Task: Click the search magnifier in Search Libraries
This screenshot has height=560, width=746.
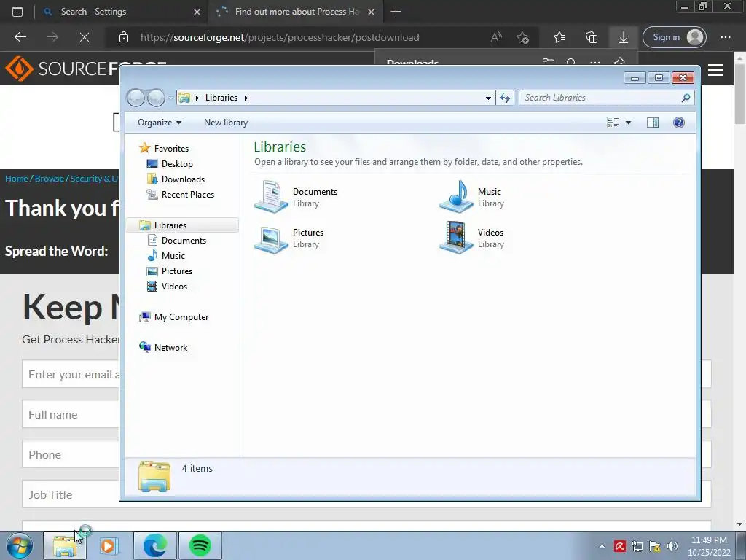Action: (x=686, y=98)
